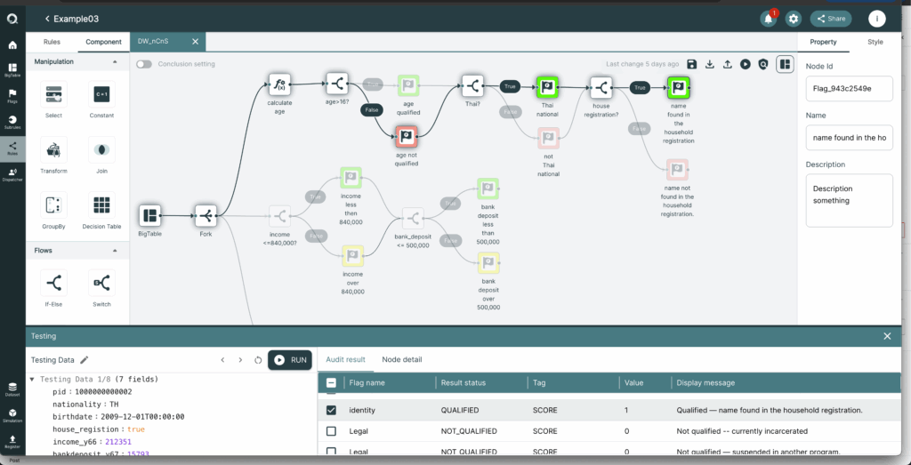Open the Style tab
Image resolution: width=911 pixels, height=465 pixels.
pyautogui.click(x=875, y=42)
